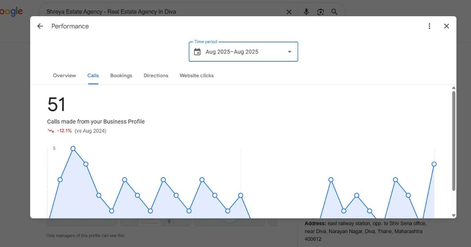Open the date range picker field

243,51
